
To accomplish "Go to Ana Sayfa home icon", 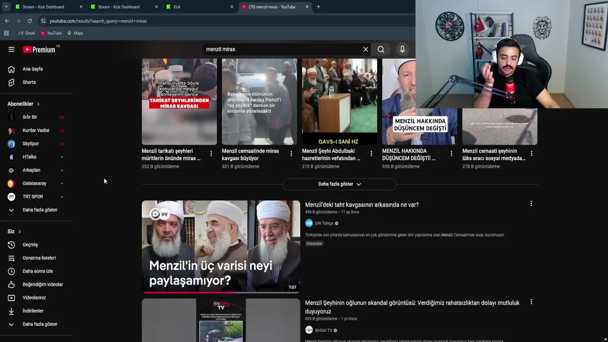I will point(11,69).
